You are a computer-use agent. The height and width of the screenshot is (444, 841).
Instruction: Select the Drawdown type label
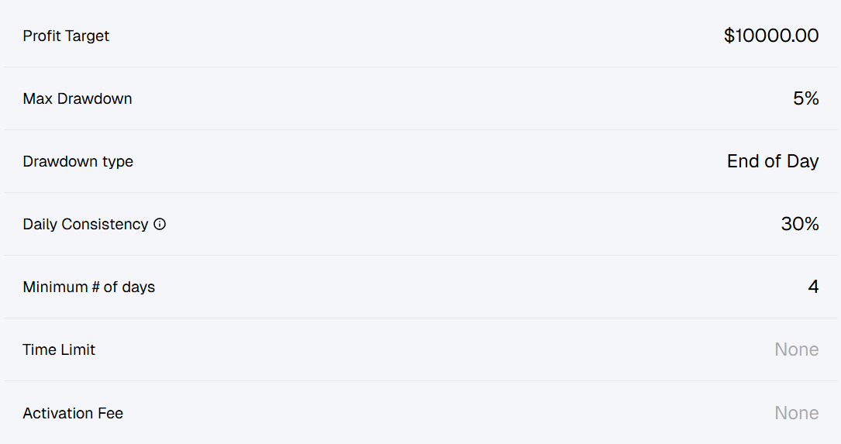78,161
